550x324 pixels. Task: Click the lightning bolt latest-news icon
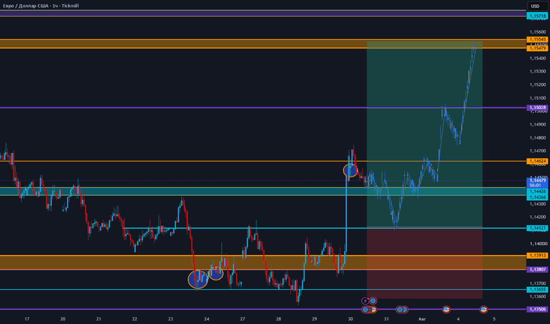365,301
